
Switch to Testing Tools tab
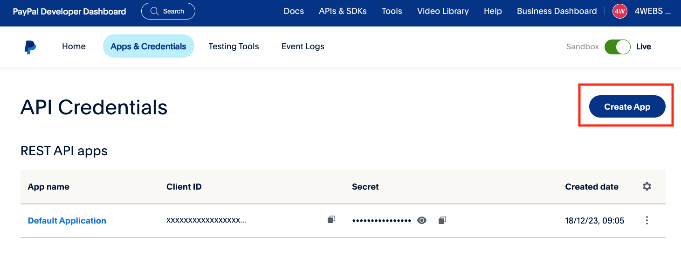tap(234, 46)
